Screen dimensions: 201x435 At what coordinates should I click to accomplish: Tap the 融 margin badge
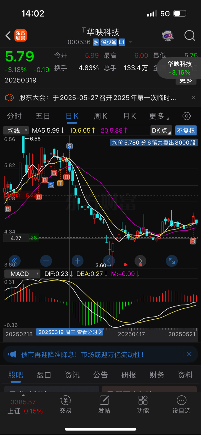click(x=96, y=42)
